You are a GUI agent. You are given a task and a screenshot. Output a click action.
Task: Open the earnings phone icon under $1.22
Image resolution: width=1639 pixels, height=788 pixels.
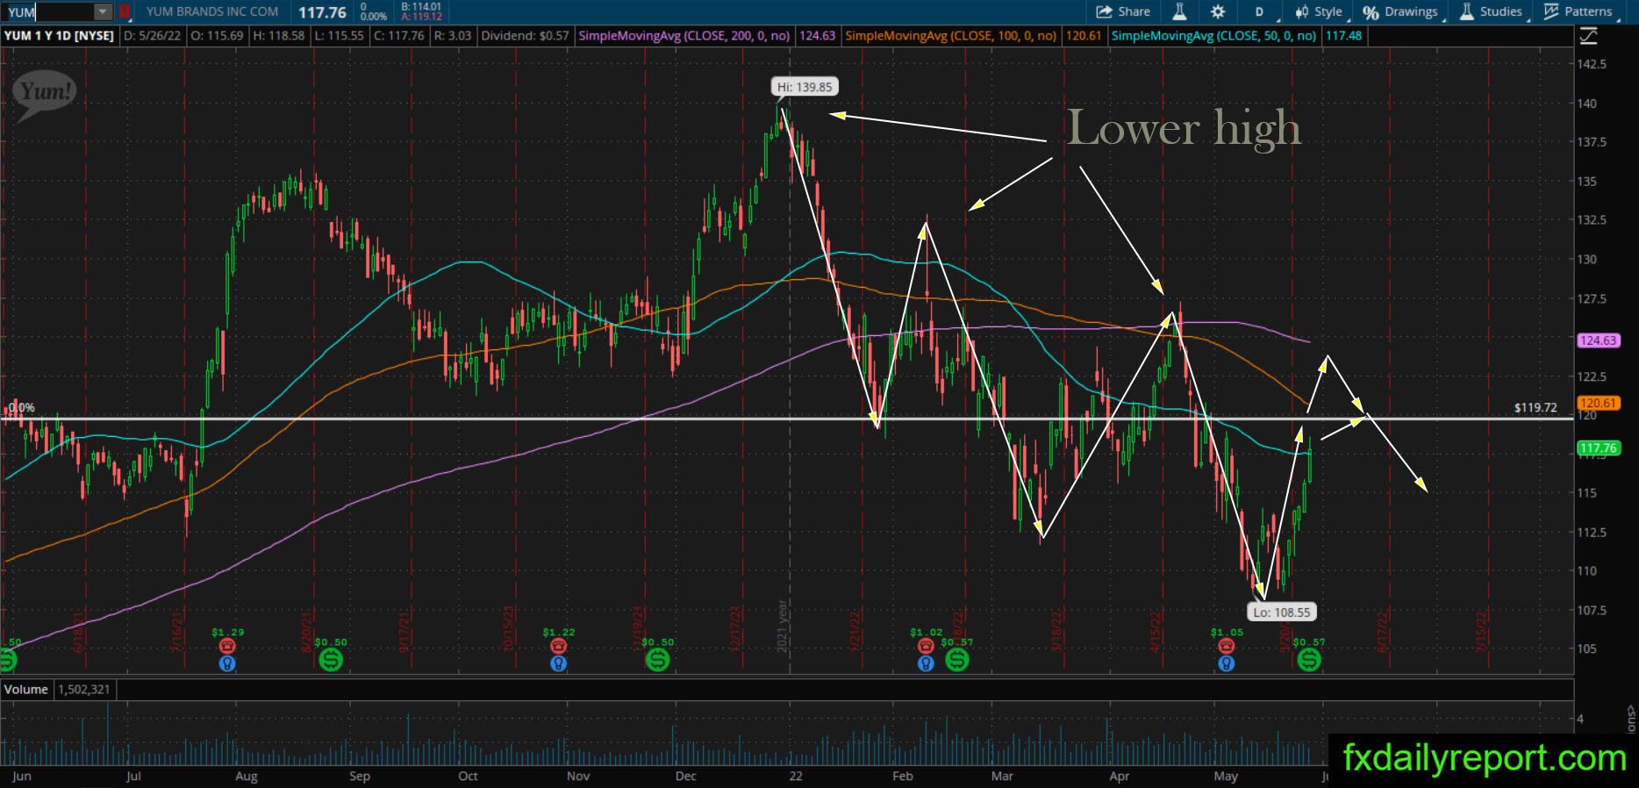559,647
